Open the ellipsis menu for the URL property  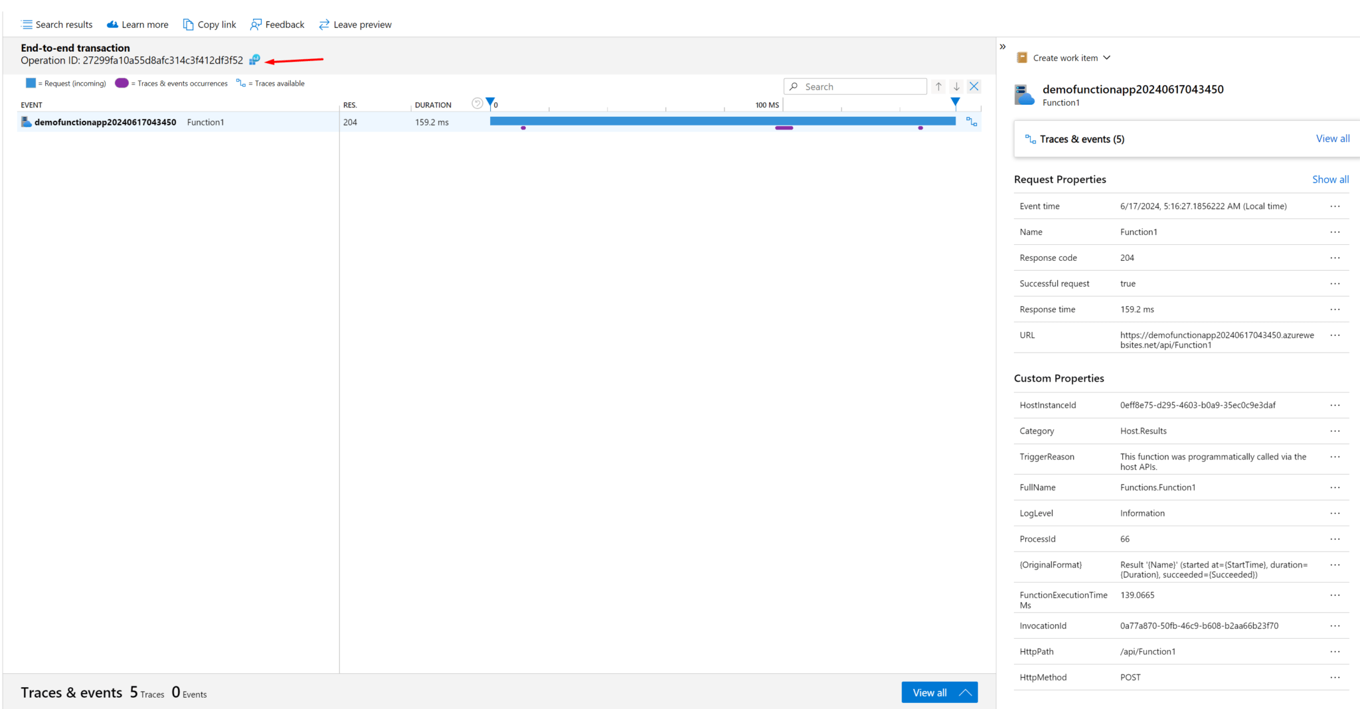click(1335, 335)
